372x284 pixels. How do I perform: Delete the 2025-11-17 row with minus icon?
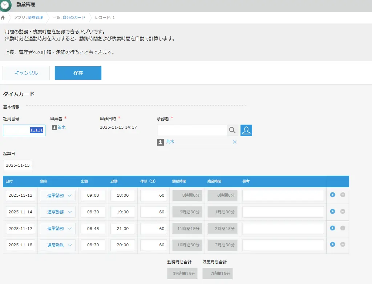pos(343,228)
